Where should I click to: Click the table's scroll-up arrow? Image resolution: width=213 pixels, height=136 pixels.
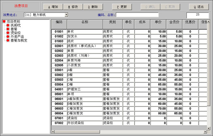click(x=208, y=21)
